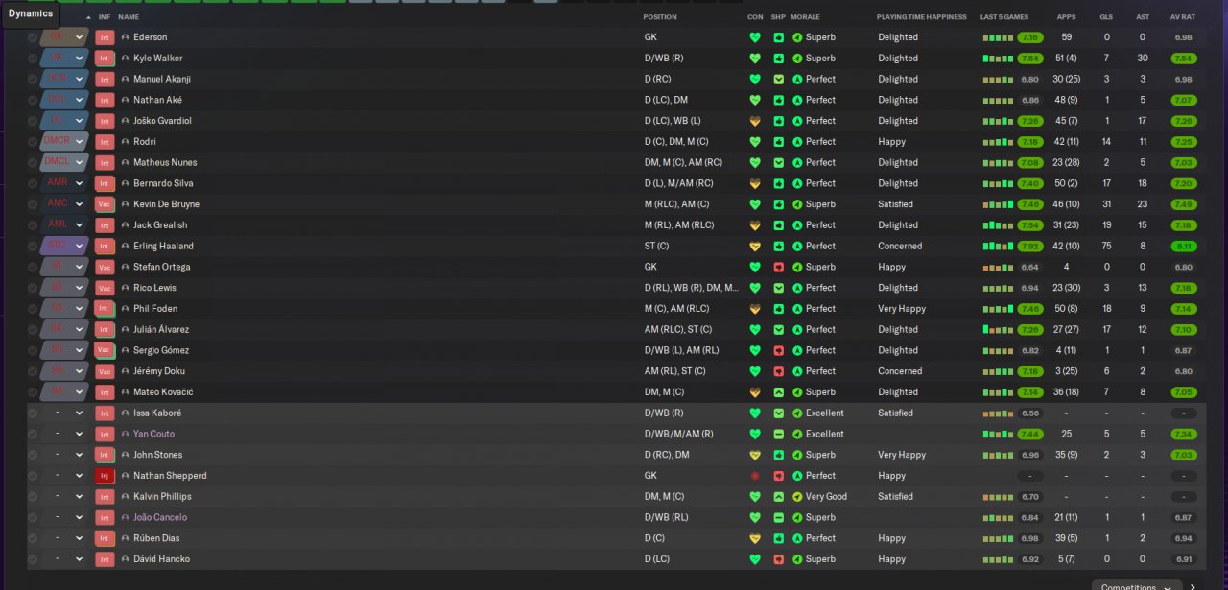1228x590 pixels.
Task: Sort by the AV RAT column header
Action: [1183, 17]
